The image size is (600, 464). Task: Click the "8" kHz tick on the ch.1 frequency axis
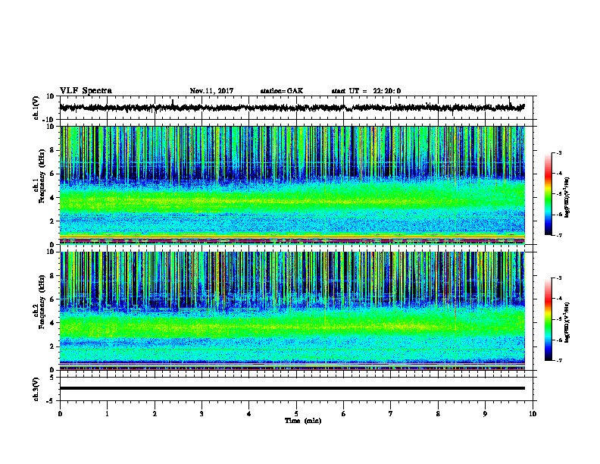(x=53, y=150)
